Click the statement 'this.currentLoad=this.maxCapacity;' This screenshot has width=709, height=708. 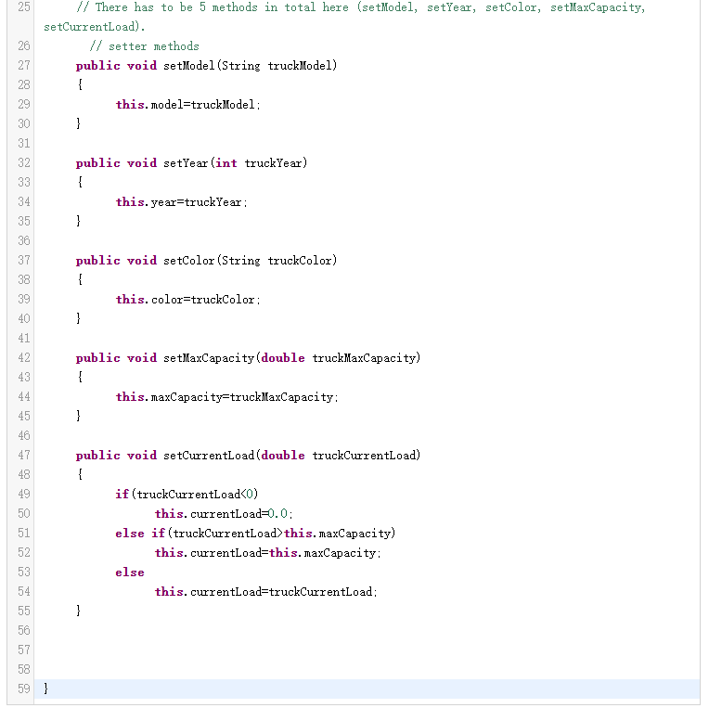point(268,553)
